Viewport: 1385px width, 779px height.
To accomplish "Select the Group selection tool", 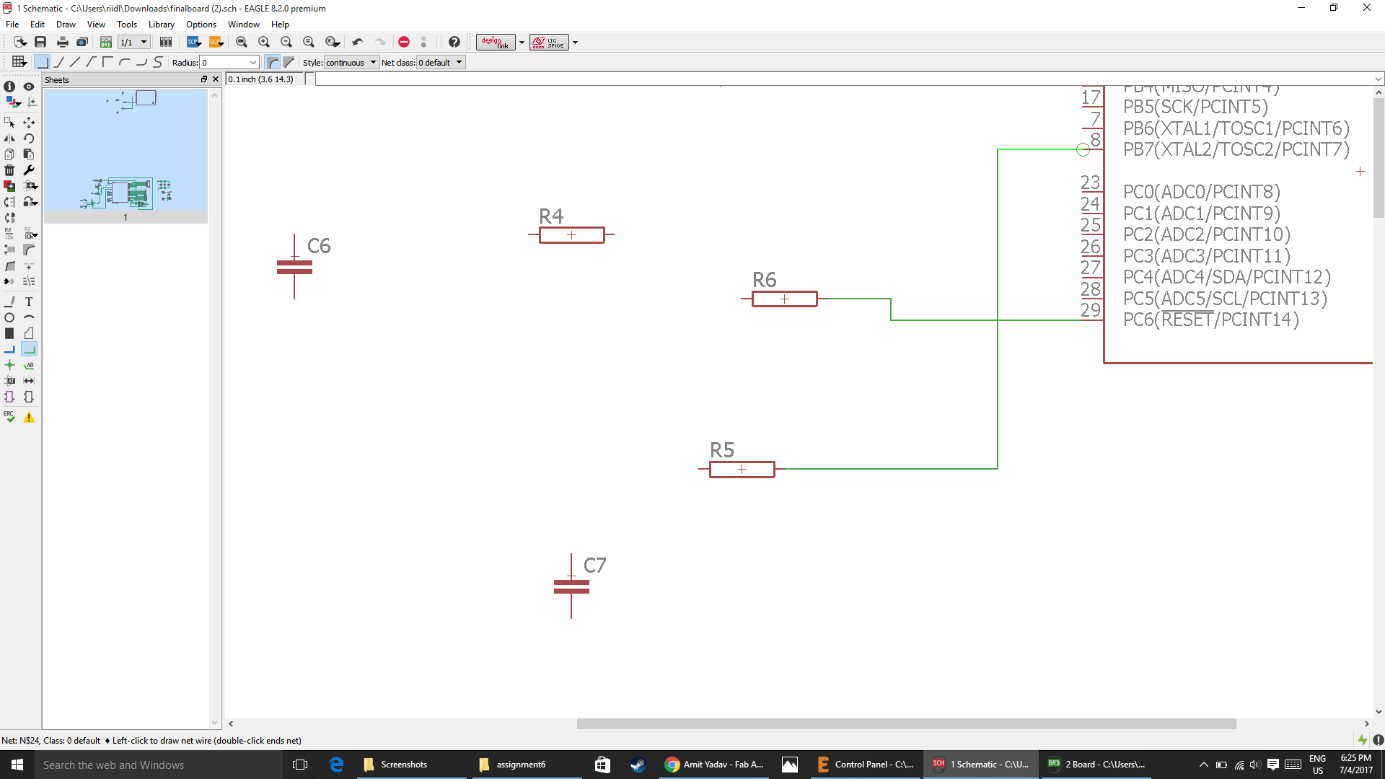I will [x=9, y=123].
